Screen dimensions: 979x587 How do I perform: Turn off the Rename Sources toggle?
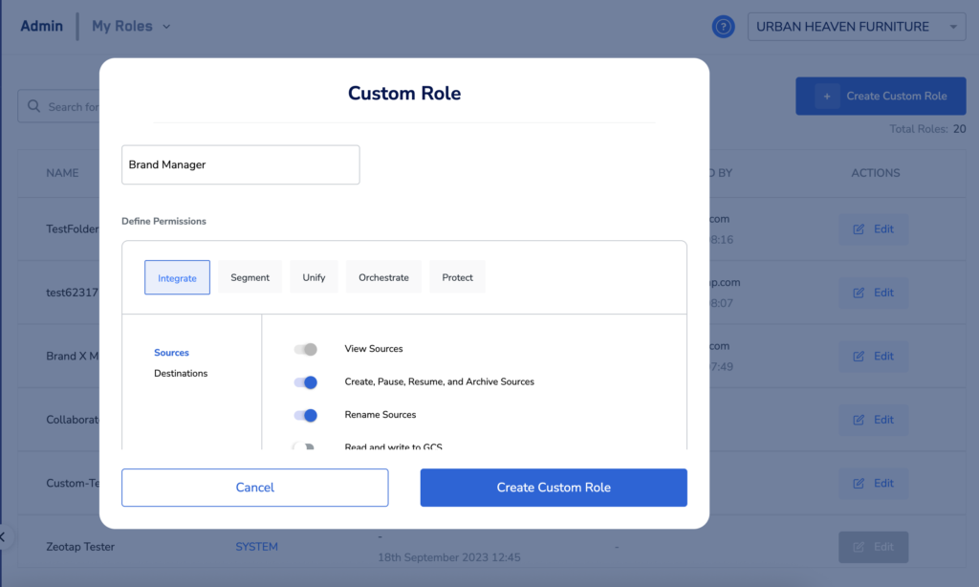coord(305,415)
